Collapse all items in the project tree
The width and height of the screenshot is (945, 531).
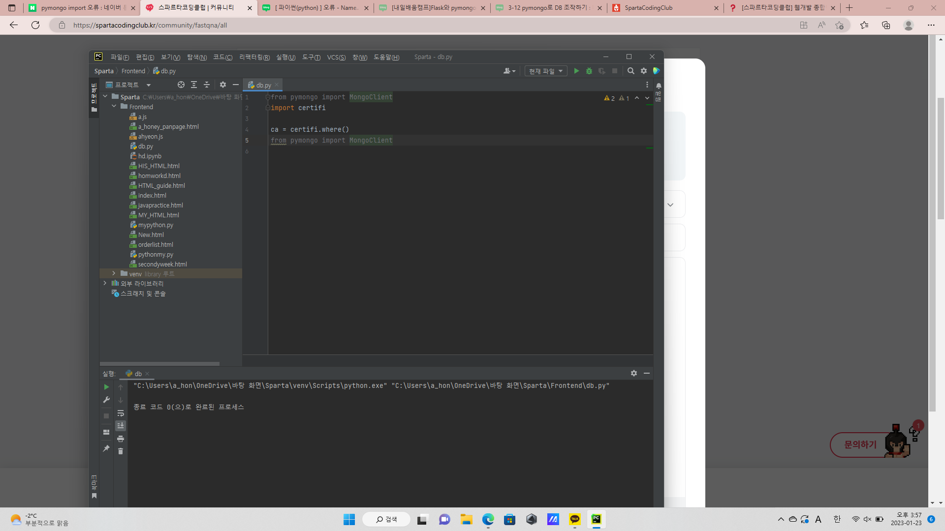207,85
